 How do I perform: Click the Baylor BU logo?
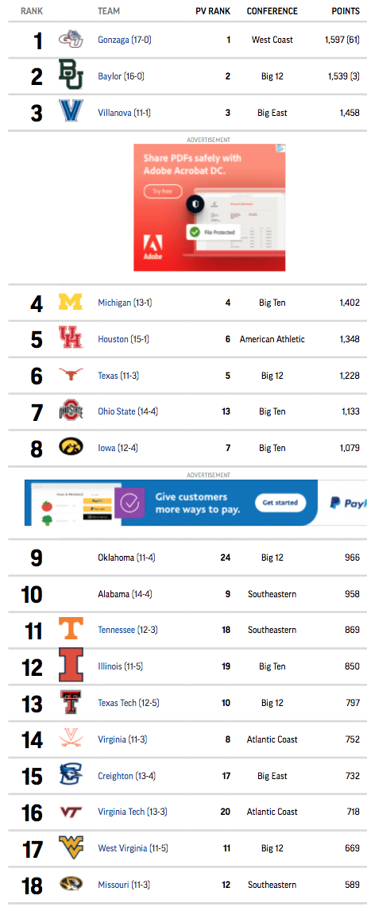pyautogui.click(x=71, y=75)
